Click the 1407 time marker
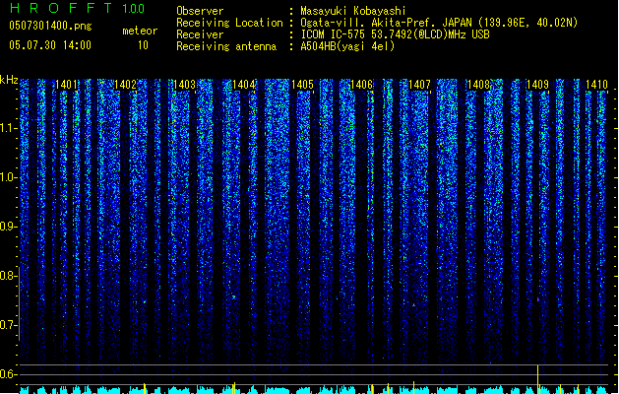Image resolution: width=619 pixels, height=394 pixels. [x=419, y=85]
